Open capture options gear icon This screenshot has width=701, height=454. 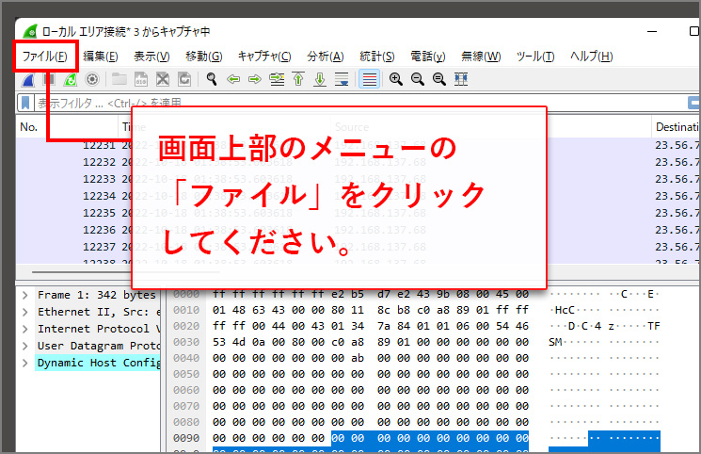pyautogui.click(x=92, y=80)
